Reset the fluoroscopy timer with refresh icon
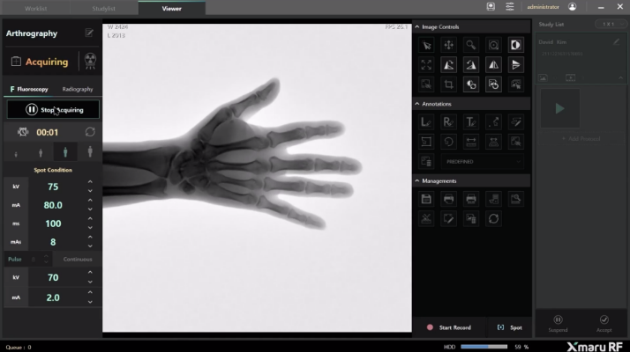630x352 pixels. click(x=90, y=132)
